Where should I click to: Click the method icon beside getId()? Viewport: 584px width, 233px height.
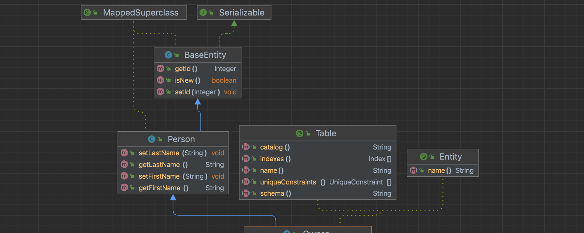point(160,69)
